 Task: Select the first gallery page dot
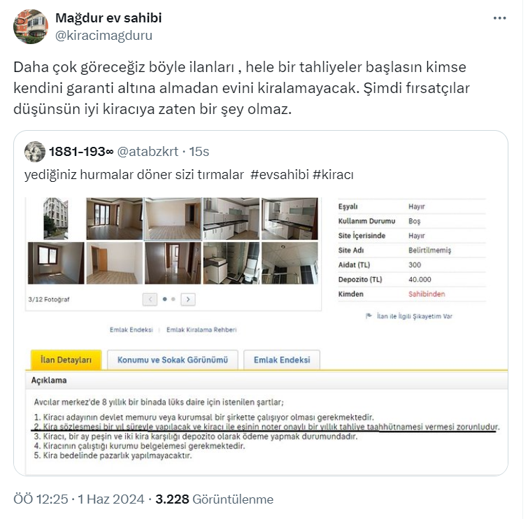[x=164, y=299]
